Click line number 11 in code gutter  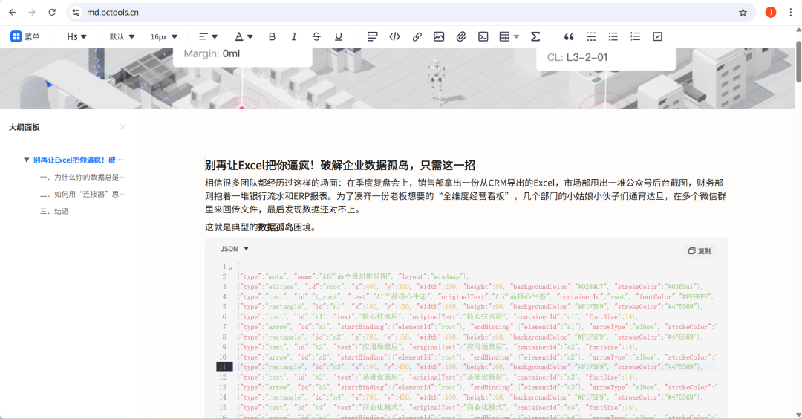pos(223,367)
